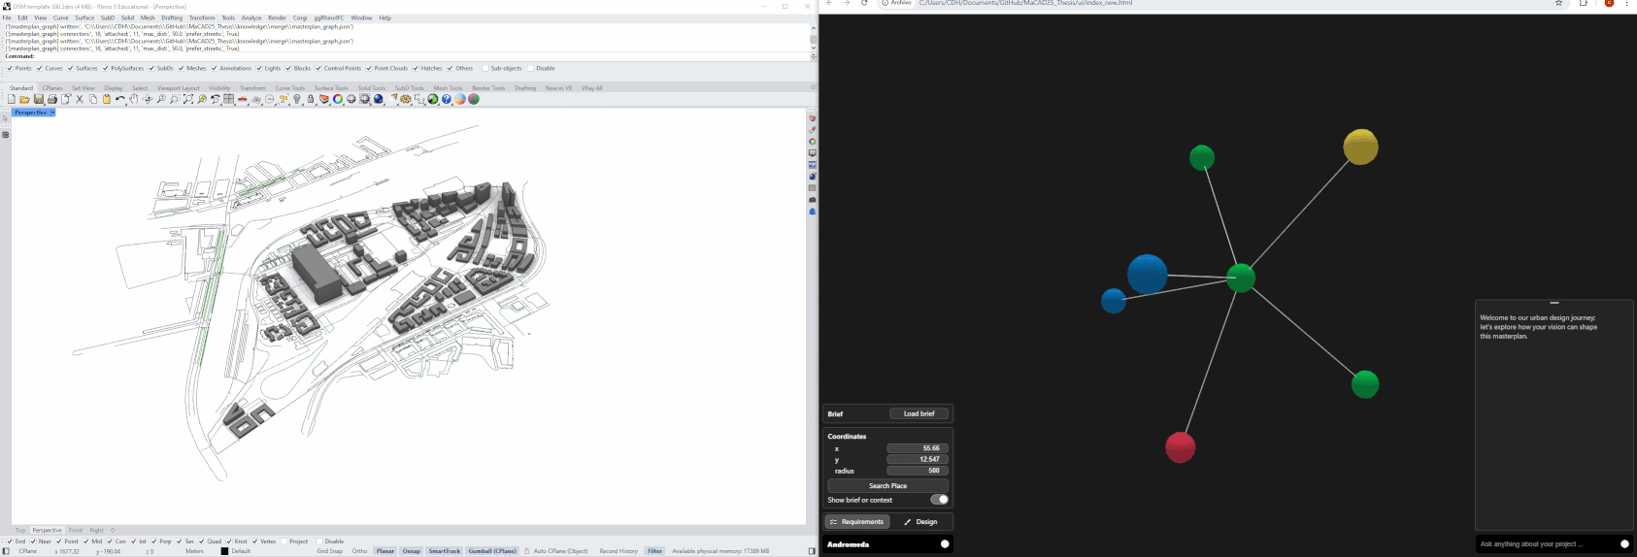Expand the Andromeda panel

944,544
